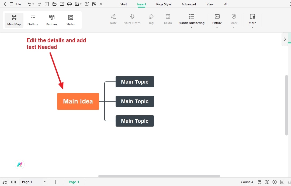Viewport: 291px width, 186px height.
Task: Redo the last action
Action: (39, 4)
